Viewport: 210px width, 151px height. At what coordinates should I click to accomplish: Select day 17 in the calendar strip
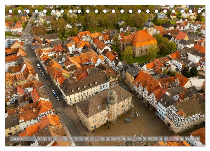click(124, 139)
